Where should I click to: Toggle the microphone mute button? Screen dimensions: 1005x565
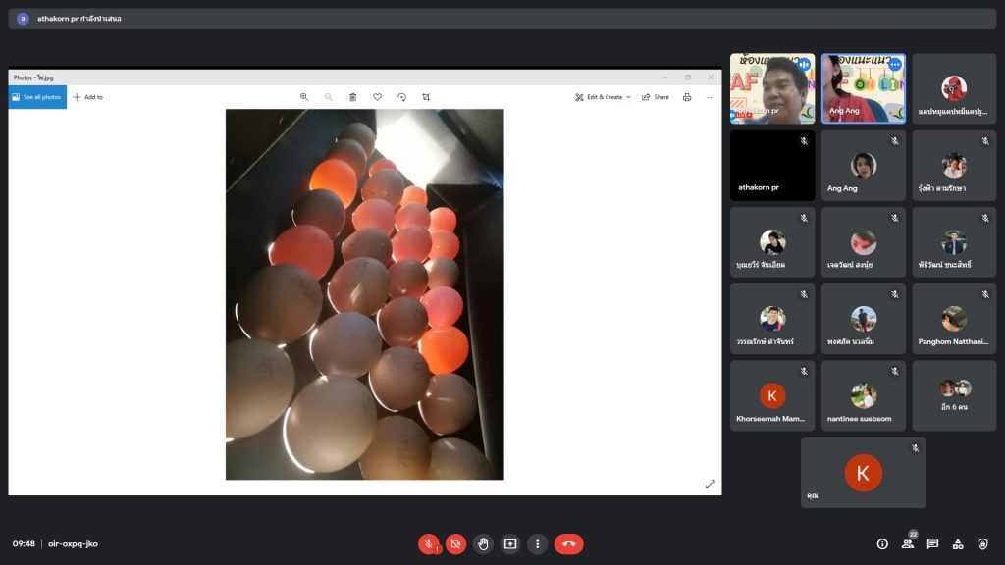tap(429, 543)
